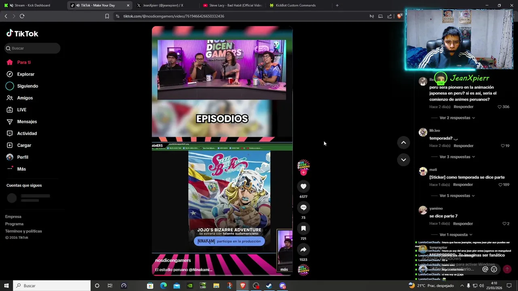Open the spinning sound disc icon
Screen dimensions: 518x291
coord(304,270)
